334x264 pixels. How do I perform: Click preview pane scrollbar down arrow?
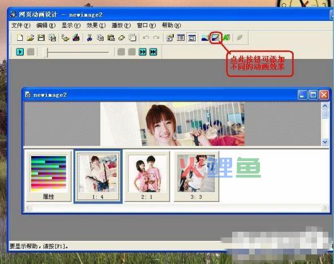325,142
